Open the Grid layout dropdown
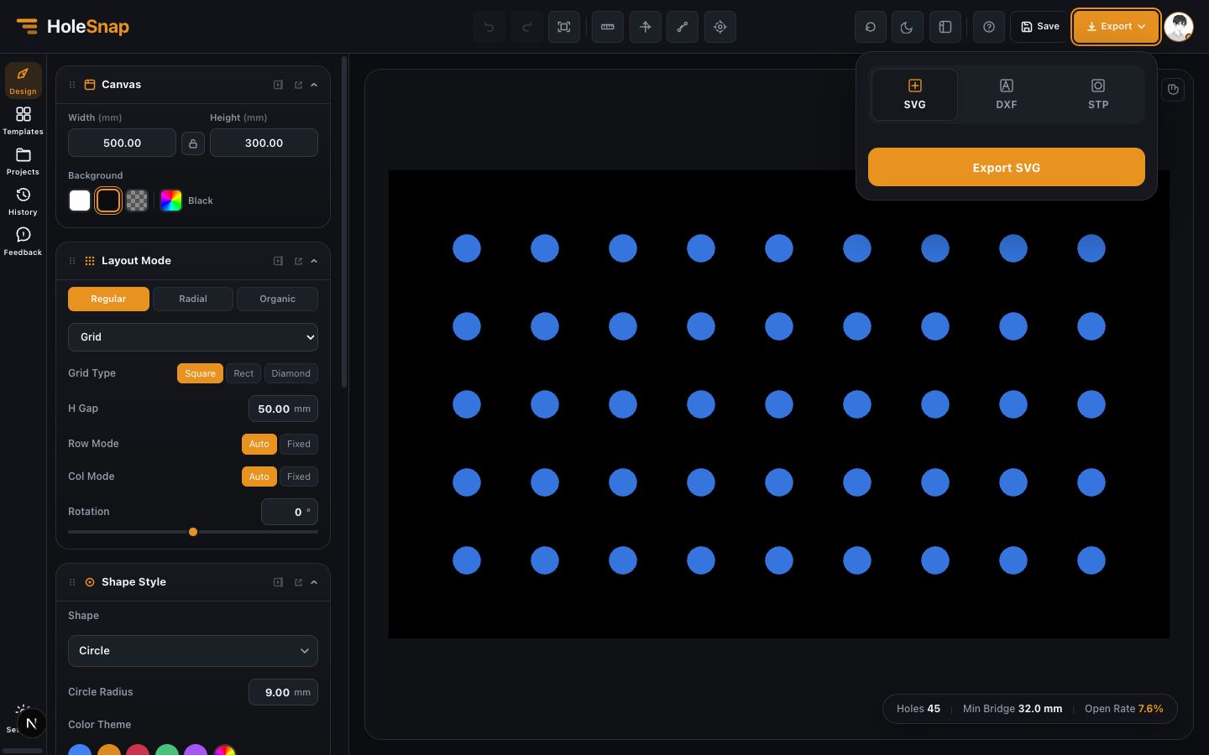This screenshot has height=755, width=1209. point(193,337)
